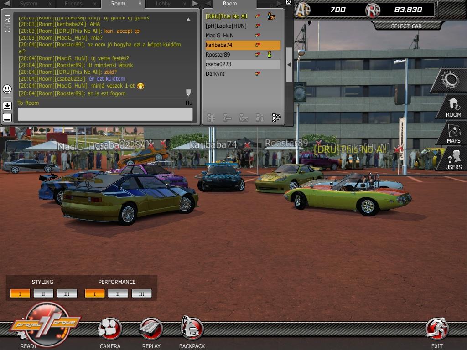Click the 83.830 RP balance value
This screenshot has width=467, height=350.
(x=408, y=10)
